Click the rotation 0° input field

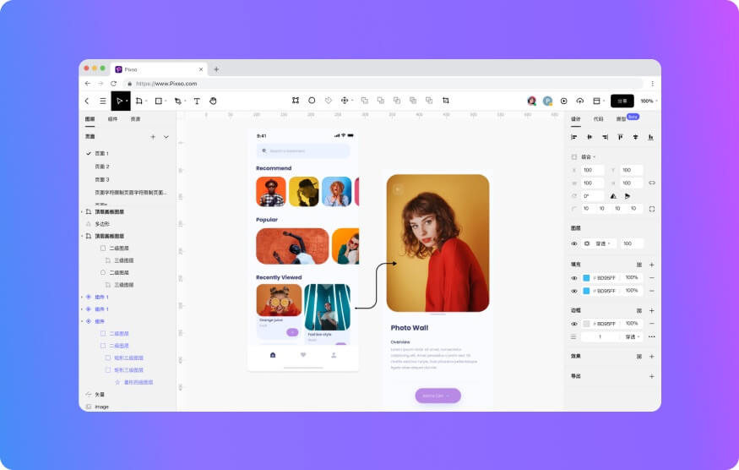pos(592,196)
